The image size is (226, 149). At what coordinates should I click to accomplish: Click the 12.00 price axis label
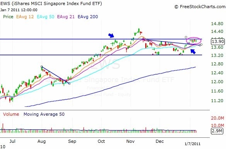[217, 82]
